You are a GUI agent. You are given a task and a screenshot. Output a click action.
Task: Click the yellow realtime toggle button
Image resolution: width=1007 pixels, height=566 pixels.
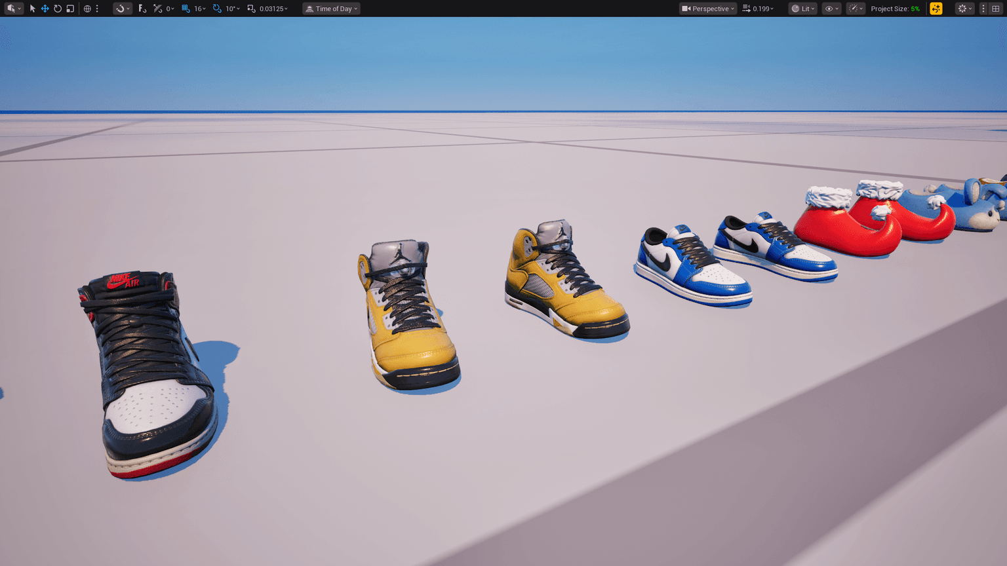pos(936,9)
